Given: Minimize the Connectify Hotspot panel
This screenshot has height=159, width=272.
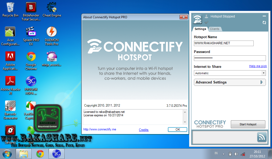Looking at the screenshot, I should pos(264,16).
